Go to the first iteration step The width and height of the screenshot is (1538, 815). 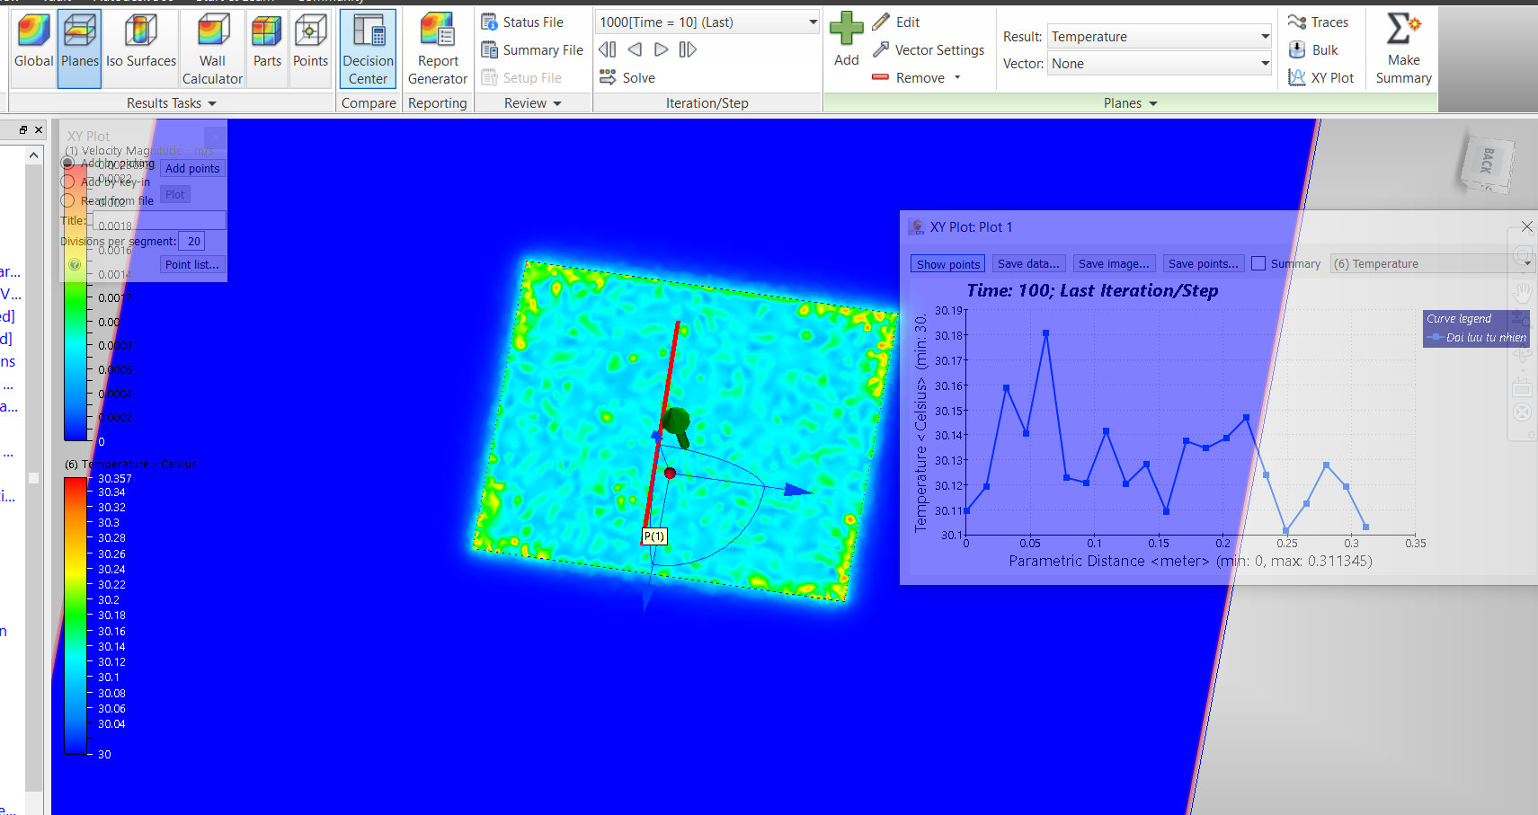tap(608, 49)
